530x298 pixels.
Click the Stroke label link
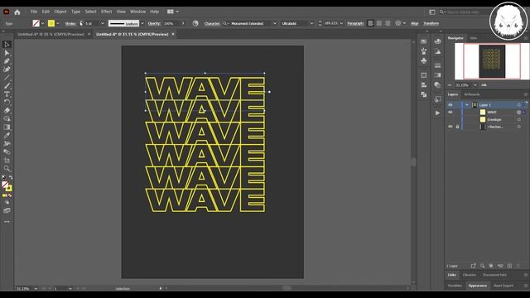click(x=70, y=23)
